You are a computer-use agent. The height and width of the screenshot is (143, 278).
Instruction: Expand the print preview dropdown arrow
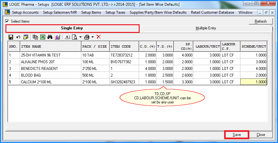click(80, 37)
